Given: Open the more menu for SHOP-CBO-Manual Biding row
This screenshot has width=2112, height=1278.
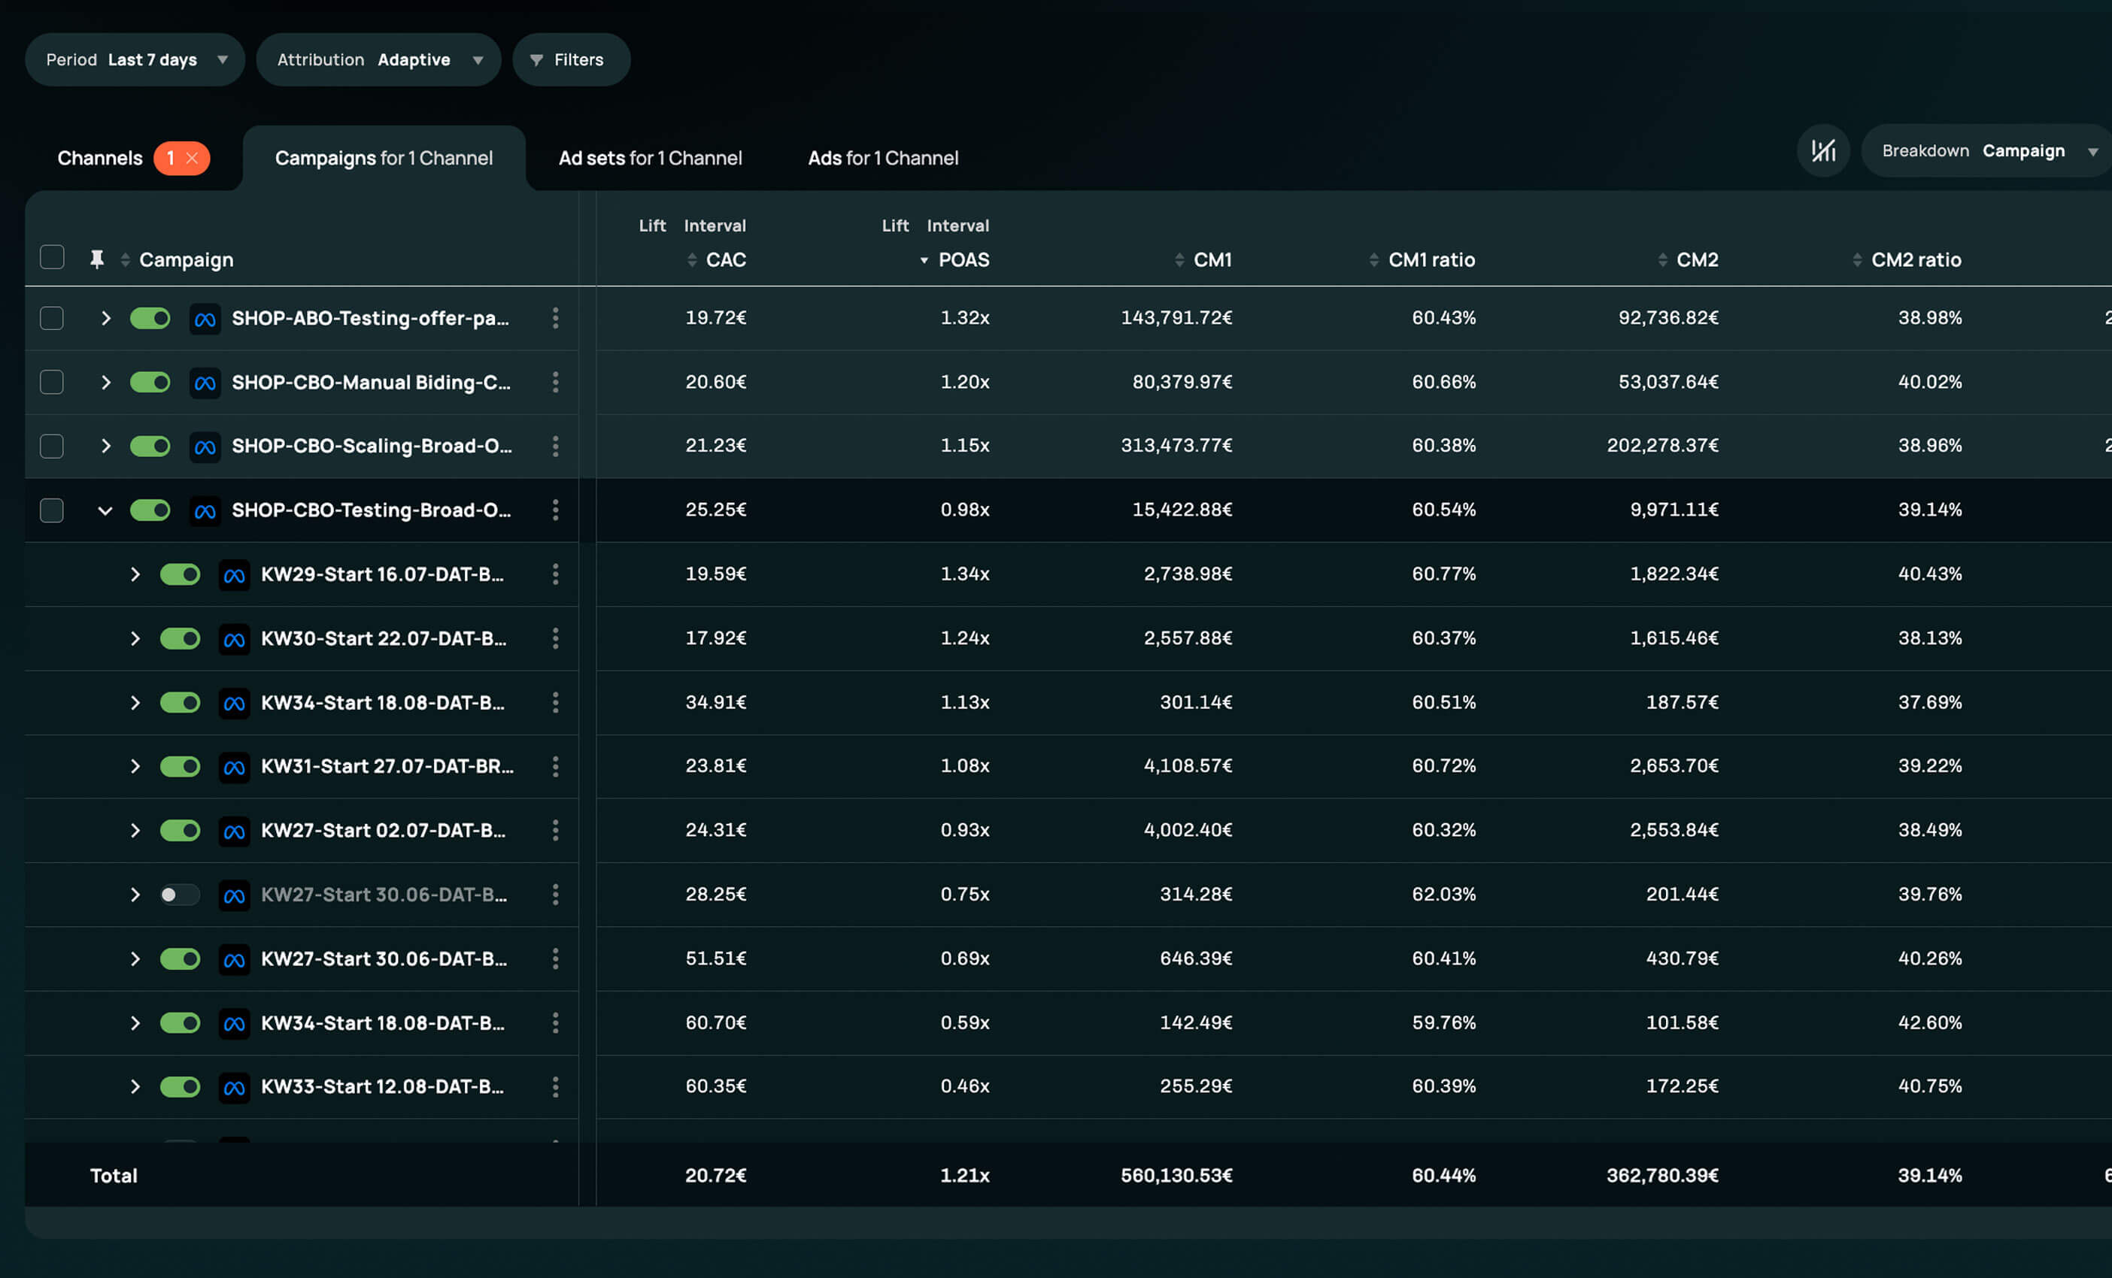Looking at the screenshot, I should 555,382.
